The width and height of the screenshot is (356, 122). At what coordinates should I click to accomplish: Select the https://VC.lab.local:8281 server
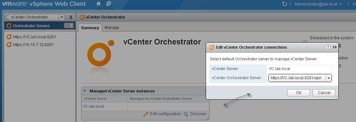[35, 37]
